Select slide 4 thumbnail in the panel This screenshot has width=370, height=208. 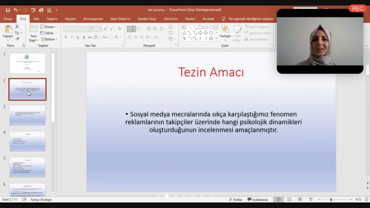[x=27, y=141]
